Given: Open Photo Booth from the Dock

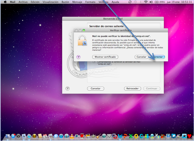Looking at the screenshot, I should tap(82, 136).
